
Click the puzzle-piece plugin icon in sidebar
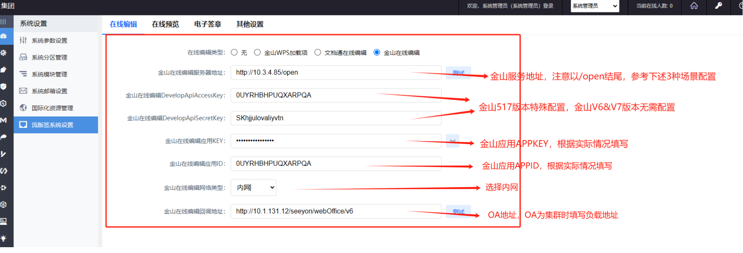(x=3, y=70)
